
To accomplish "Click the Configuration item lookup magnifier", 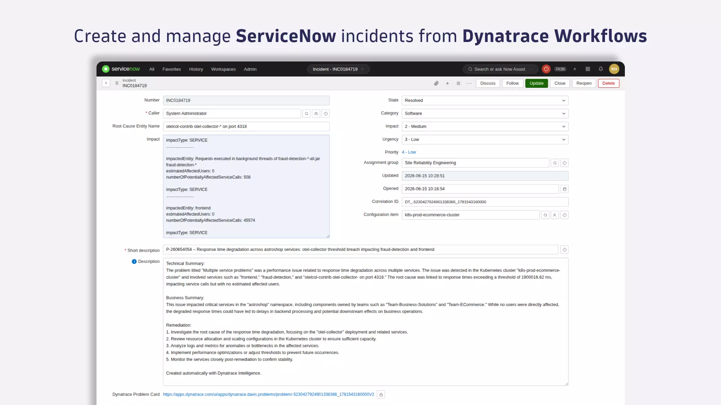I will point(545,215).
